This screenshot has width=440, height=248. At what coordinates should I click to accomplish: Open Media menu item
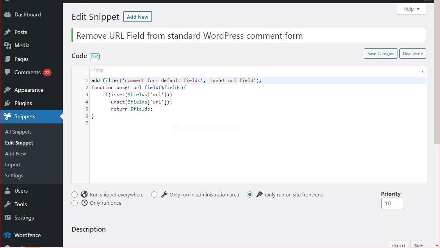[22, 46]
